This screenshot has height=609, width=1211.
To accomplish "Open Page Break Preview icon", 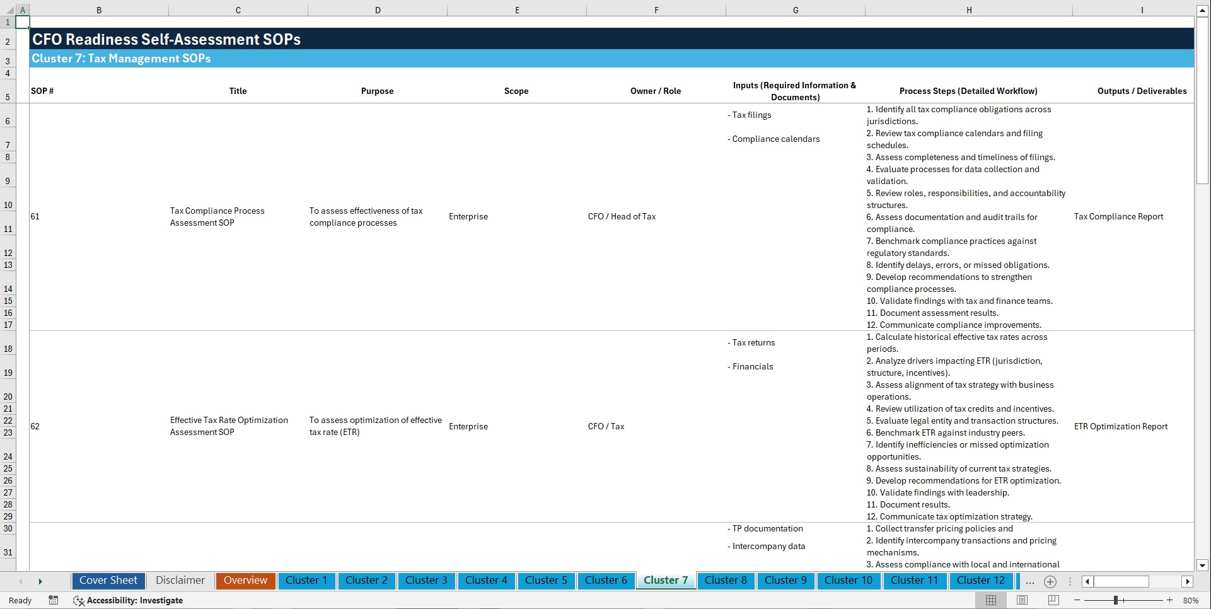I will (x=1053, y=600).
